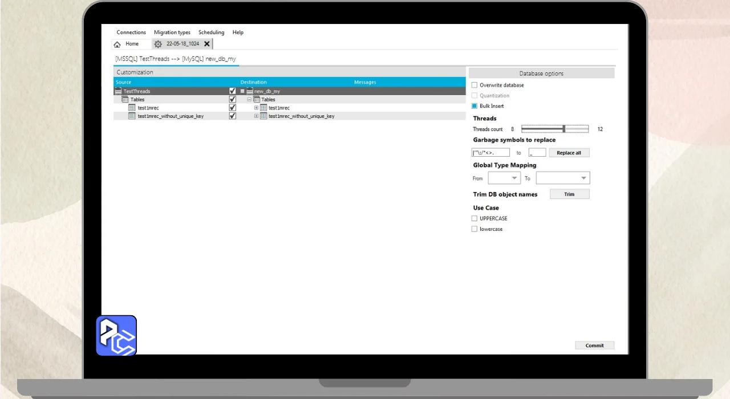Collapse the destination Tables node
This screenshot has height=399, width=730.
pyautogui.click(x=249, y=99)
